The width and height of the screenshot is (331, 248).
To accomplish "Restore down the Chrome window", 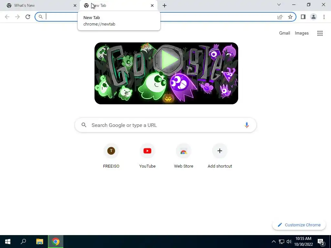I will point(309,5).
